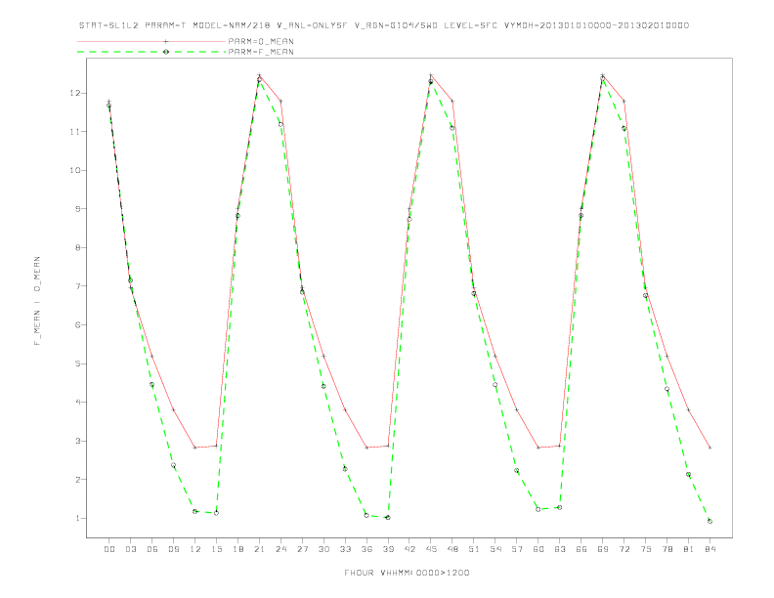Viewport: 774px width, 598px height.
Task: Click y-axis tick label 12
Action: click(75, 93)
